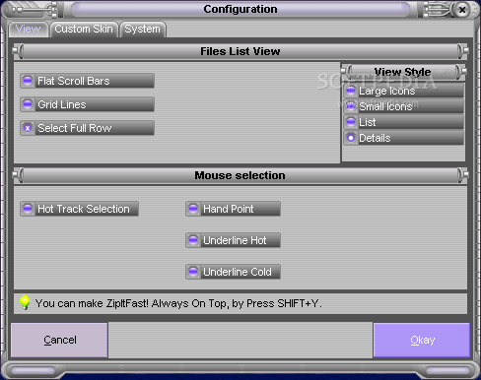Close the Configuration window
The image size is (481, 380).
[x=462, y=10]
